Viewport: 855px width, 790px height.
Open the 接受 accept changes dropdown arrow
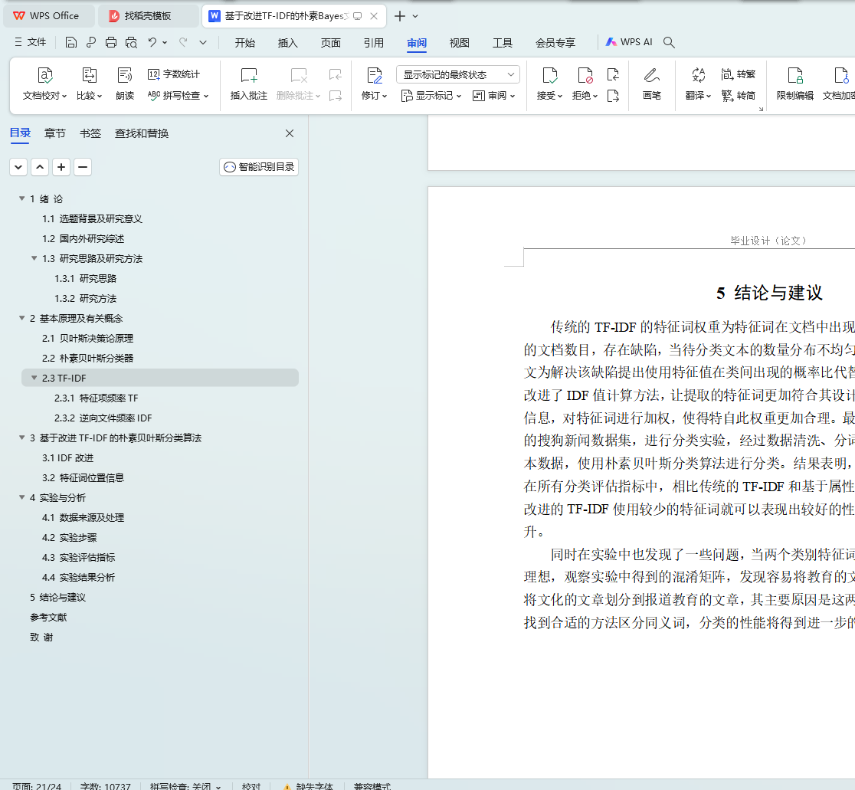560,97
